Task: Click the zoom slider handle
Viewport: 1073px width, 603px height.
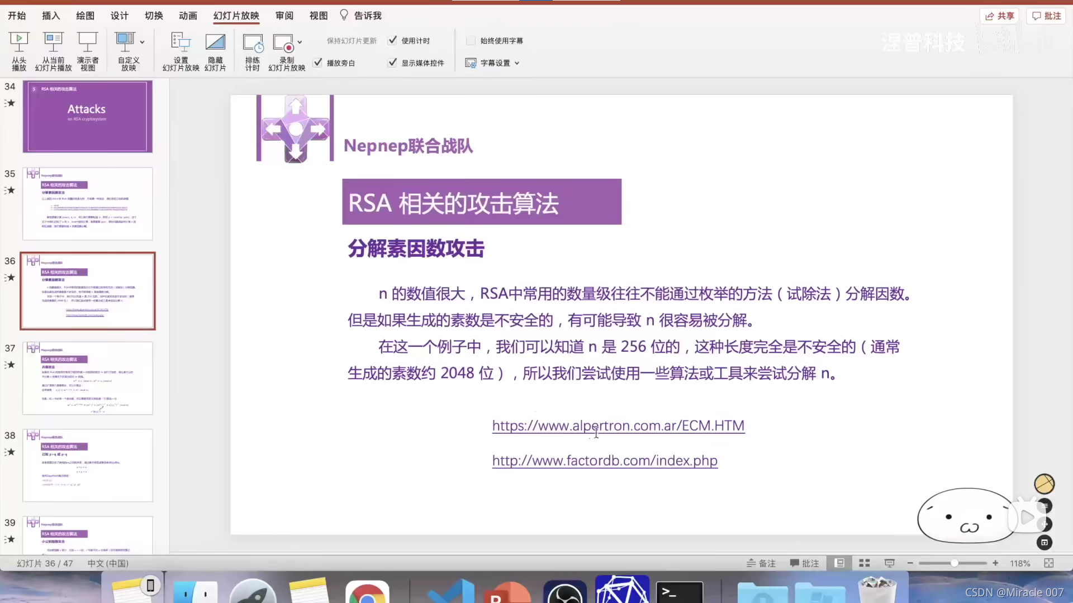Action: click(955, 563)
